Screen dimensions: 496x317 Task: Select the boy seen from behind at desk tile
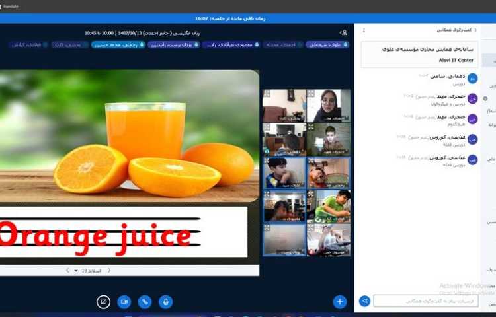pyautogui.click(x=284, y=139)
